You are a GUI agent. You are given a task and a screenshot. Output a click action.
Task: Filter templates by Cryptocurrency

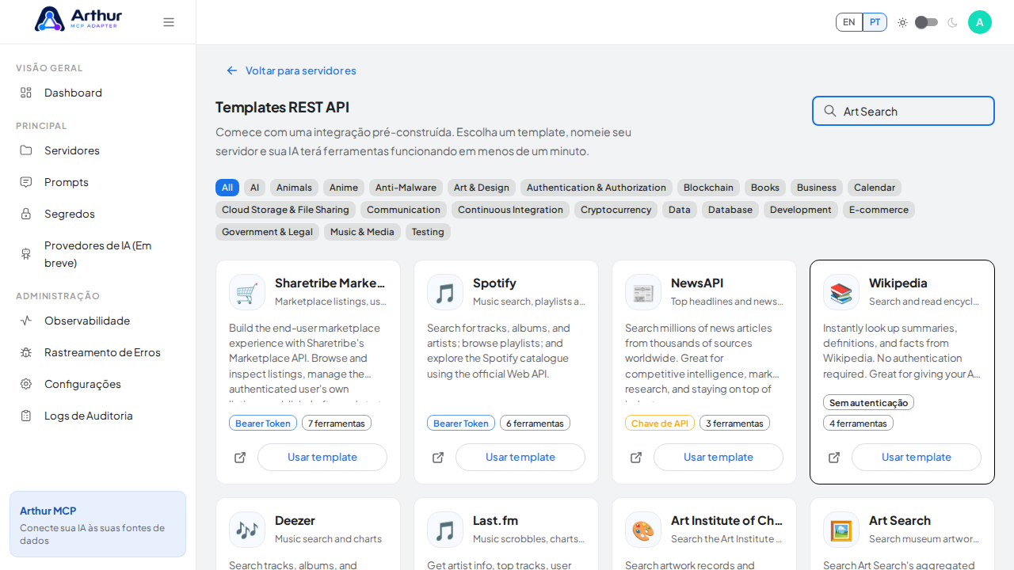[x=616, y=210]
